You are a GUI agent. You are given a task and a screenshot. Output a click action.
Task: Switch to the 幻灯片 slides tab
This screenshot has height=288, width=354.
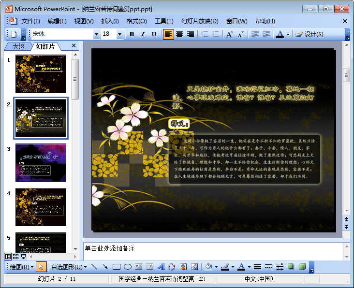pyautogui.click(x=45, y=46)
